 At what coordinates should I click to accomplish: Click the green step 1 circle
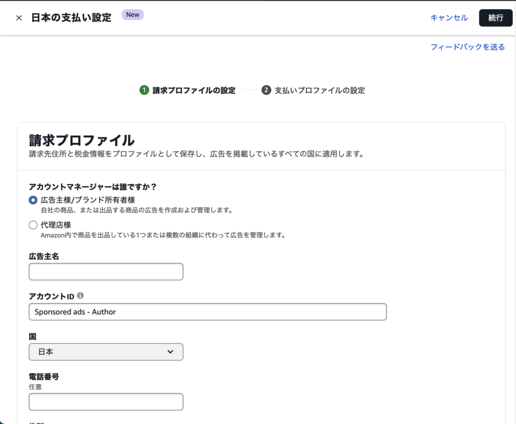(x=144, y=90)
